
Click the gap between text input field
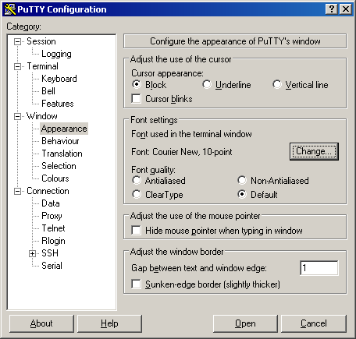coord(319,268)
